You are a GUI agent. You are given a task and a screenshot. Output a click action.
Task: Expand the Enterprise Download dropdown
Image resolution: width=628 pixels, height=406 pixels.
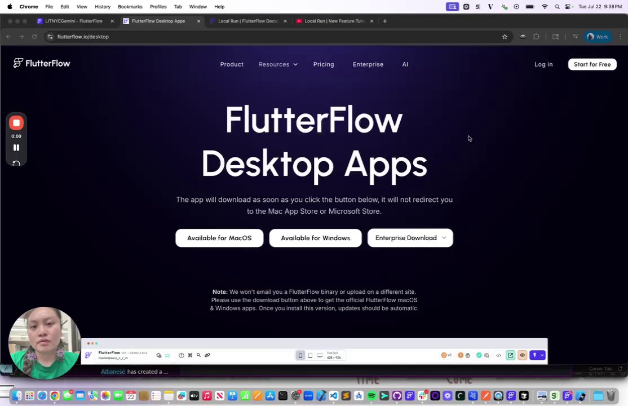[x=410, y=238]
